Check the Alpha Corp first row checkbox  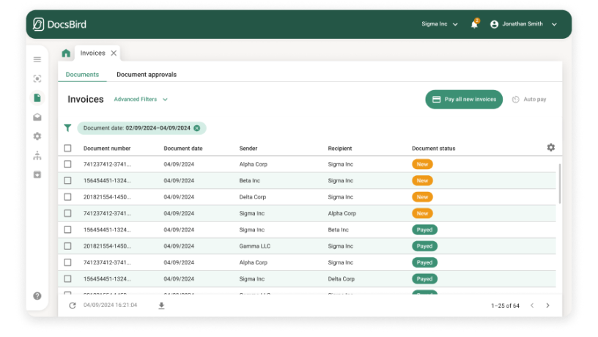click(67, 164)
